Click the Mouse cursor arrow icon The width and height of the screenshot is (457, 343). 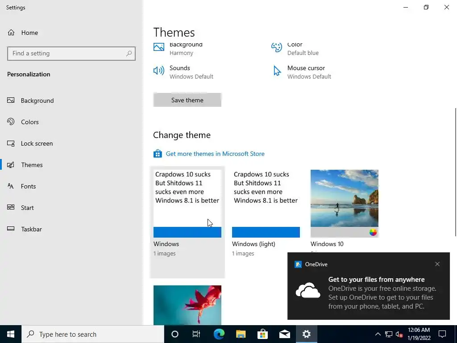pyautogui.click(x=277, y=71)
